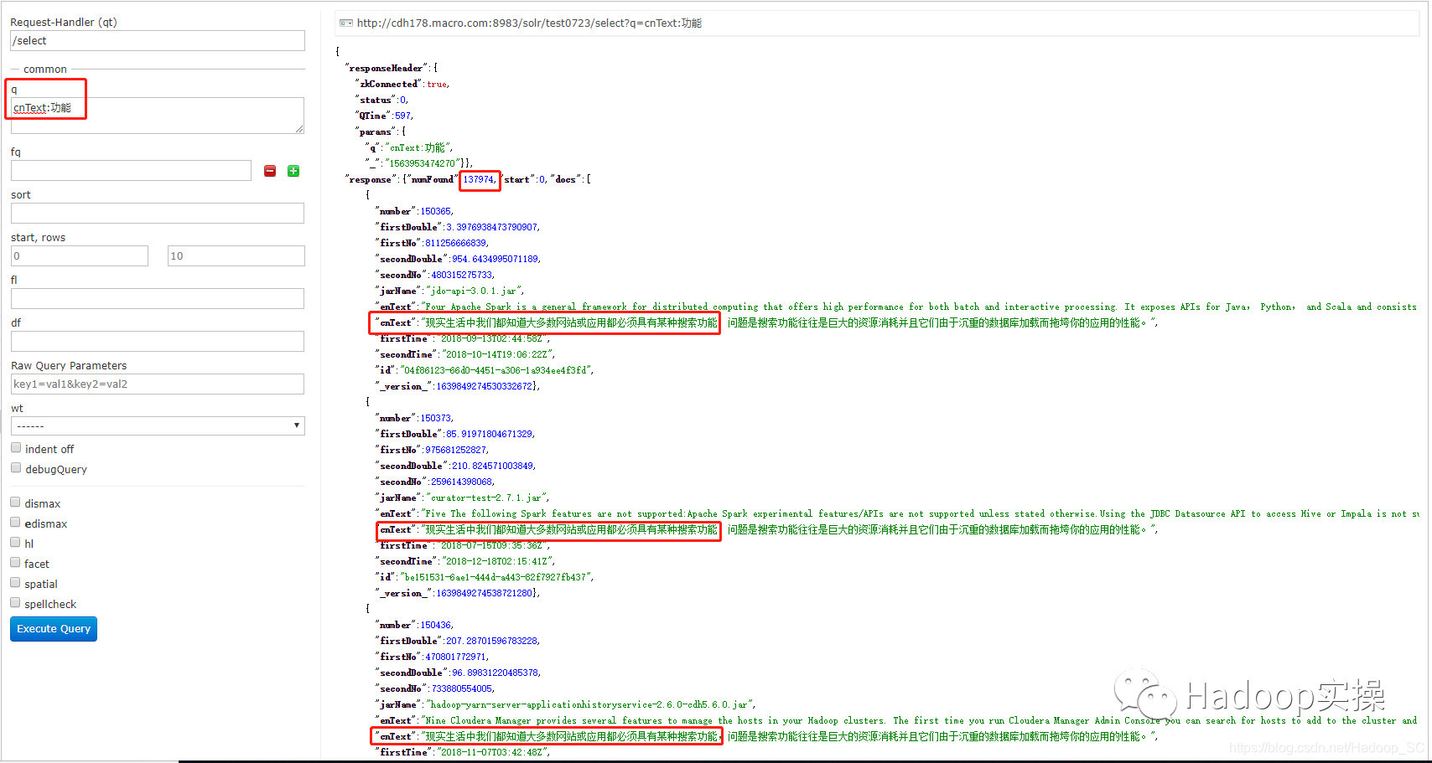Click the number value 150365
This screenshot has width=1432, height=763.
(435, 211)
